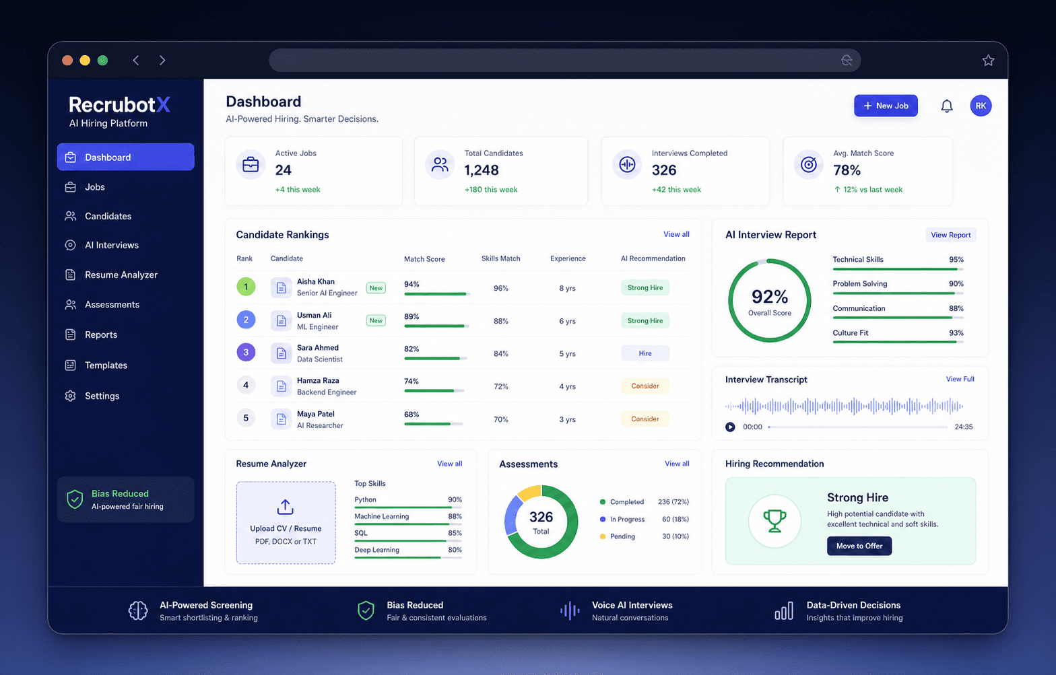Open Jobs in sidebar

click(125, 187)
